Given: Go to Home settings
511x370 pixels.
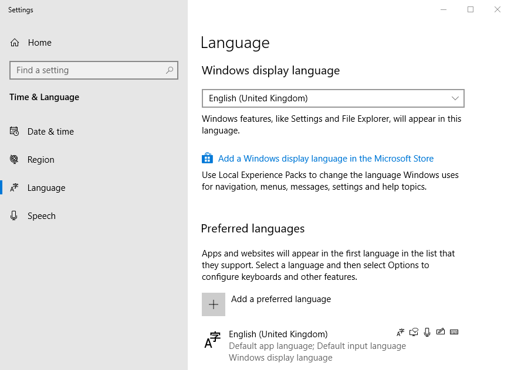Looking at the screenshot, I should (94, 43).
